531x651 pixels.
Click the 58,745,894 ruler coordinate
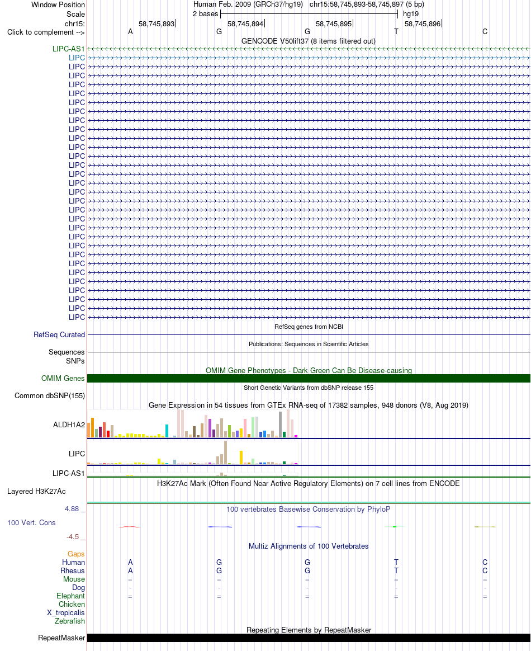click(x=245, y=23)
